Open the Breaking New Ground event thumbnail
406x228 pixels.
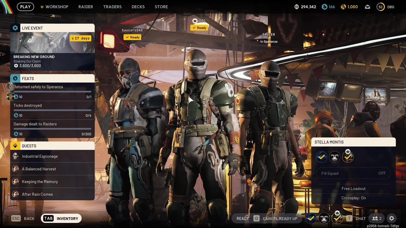coord(52,42)
